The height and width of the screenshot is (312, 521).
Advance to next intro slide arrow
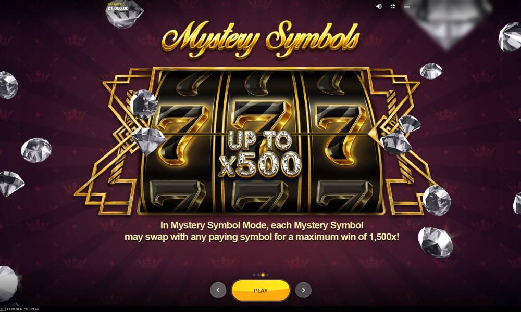[x=303, y=290]
